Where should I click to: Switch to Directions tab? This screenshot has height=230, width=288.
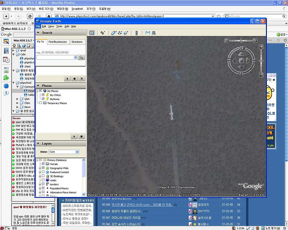(77, 42)
